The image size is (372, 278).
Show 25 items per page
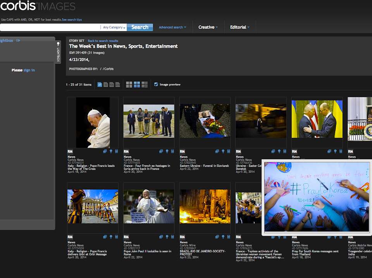(100, 84)
